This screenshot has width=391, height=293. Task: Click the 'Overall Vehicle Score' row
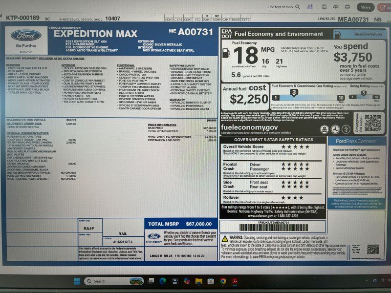click(x=273, y=150)
